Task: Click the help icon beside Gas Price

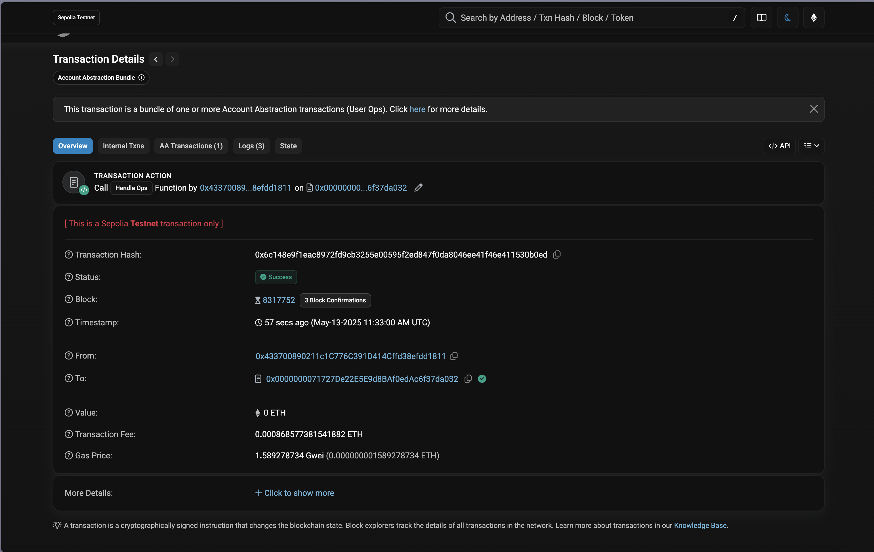Action: [x=69, y=456]
